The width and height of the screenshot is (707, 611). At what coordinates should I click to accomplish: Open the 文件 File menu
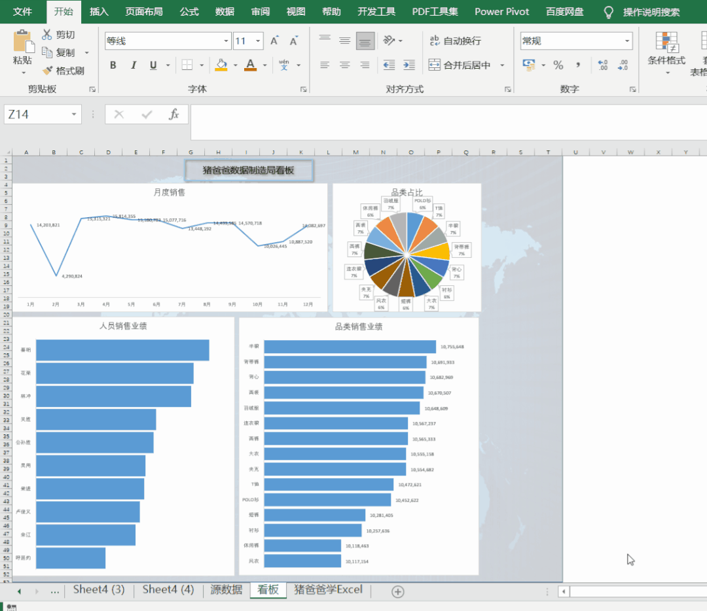tap(22, 12)
